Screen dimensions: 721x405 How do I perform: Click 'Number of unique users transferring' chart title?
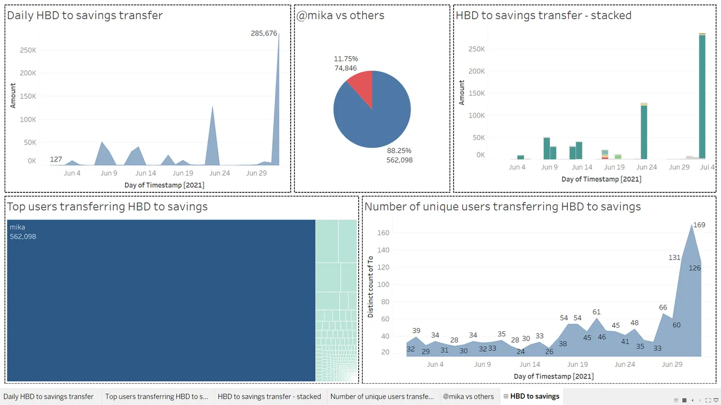502,206
